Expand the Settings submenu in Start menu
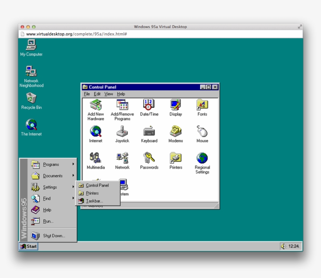Viewport: 321px width, 278px height. (x=52, y=187)
